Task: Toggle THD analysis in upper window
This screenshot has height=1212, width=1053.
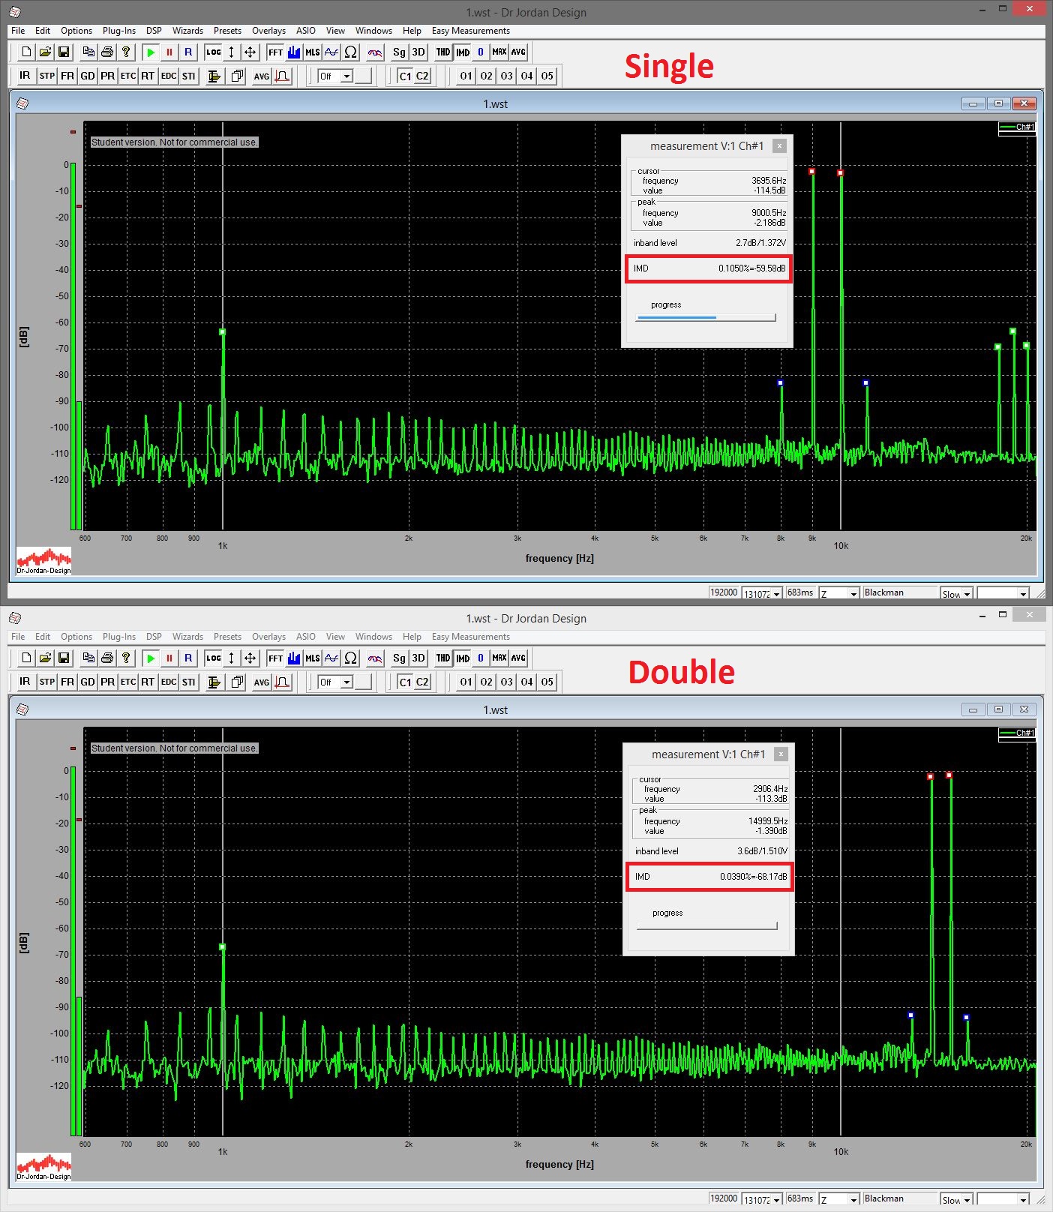Action: (x=443, y=52)
